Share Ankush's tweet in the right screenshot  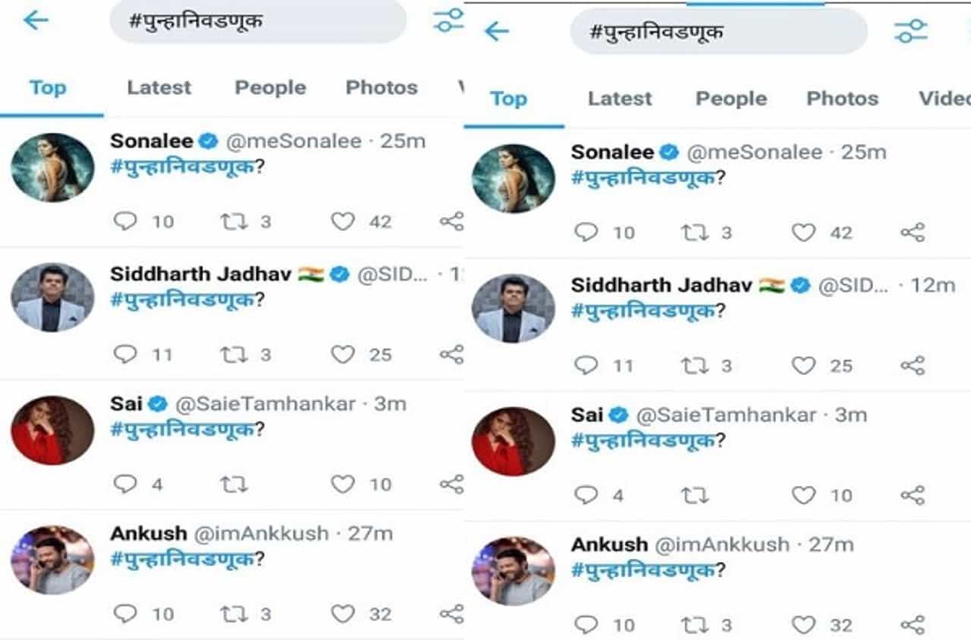pyautogui.click(x=913, y=625)
